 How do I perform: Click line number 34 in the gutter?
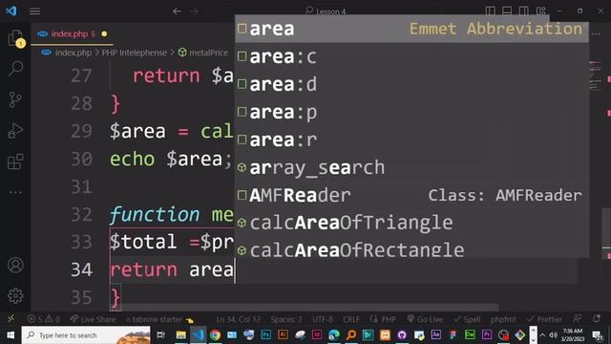click(81, 269)
